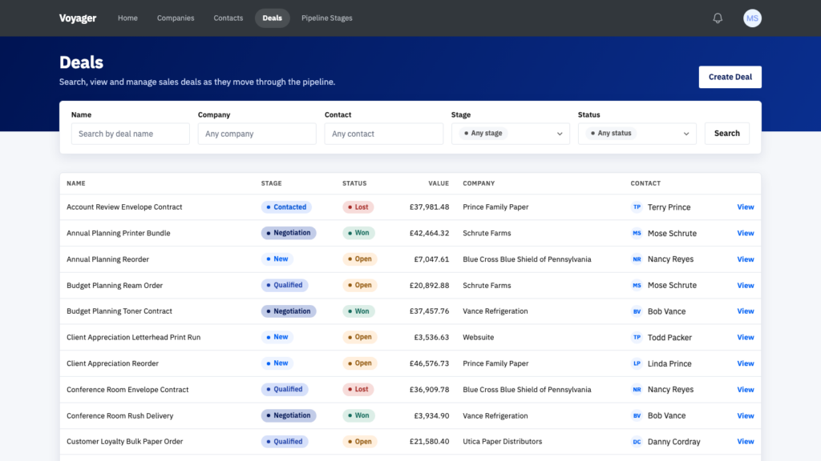
Task: Click the Contacted stage badge
Action: coord(286,207)
